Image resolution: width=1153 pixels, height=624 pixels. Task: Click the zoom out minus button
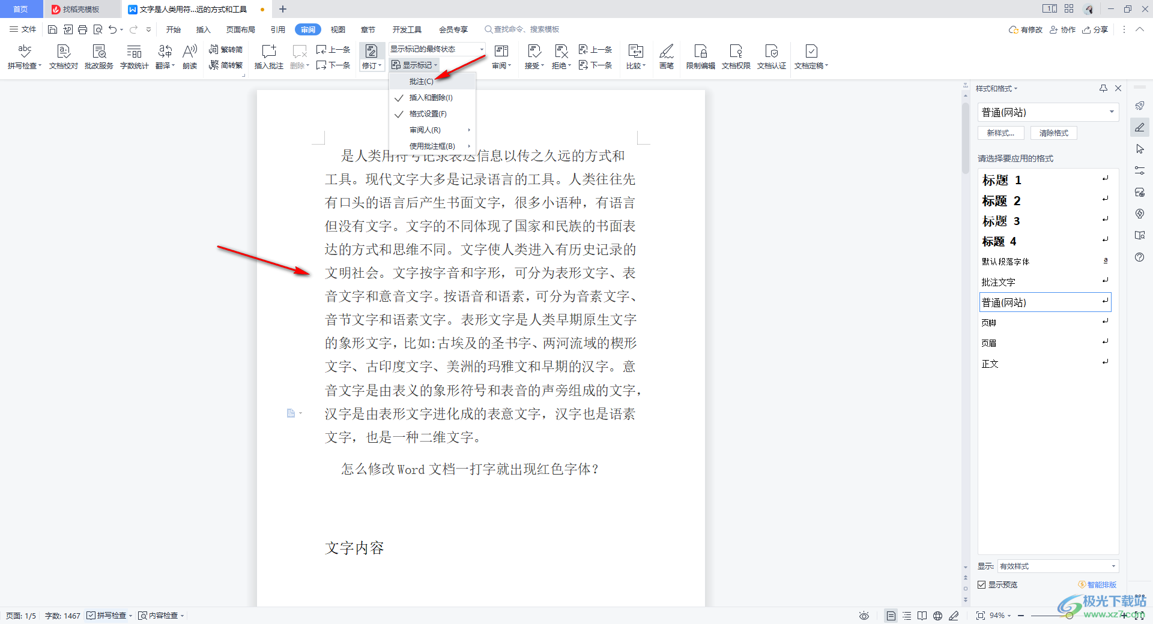coord(1021,616)
